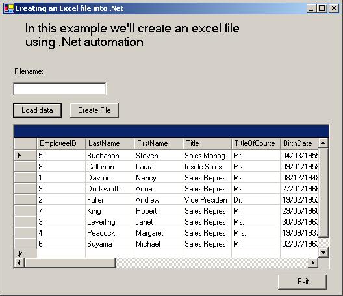This screenshot has height=296, width=343.
Task: Click the FirstName cell Robert
Action: (159, 211)
